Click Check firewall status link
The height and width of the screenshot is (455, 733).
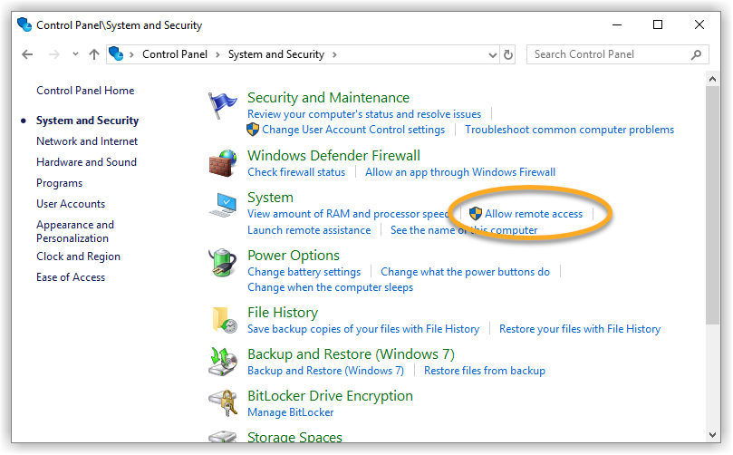[296, 172]
